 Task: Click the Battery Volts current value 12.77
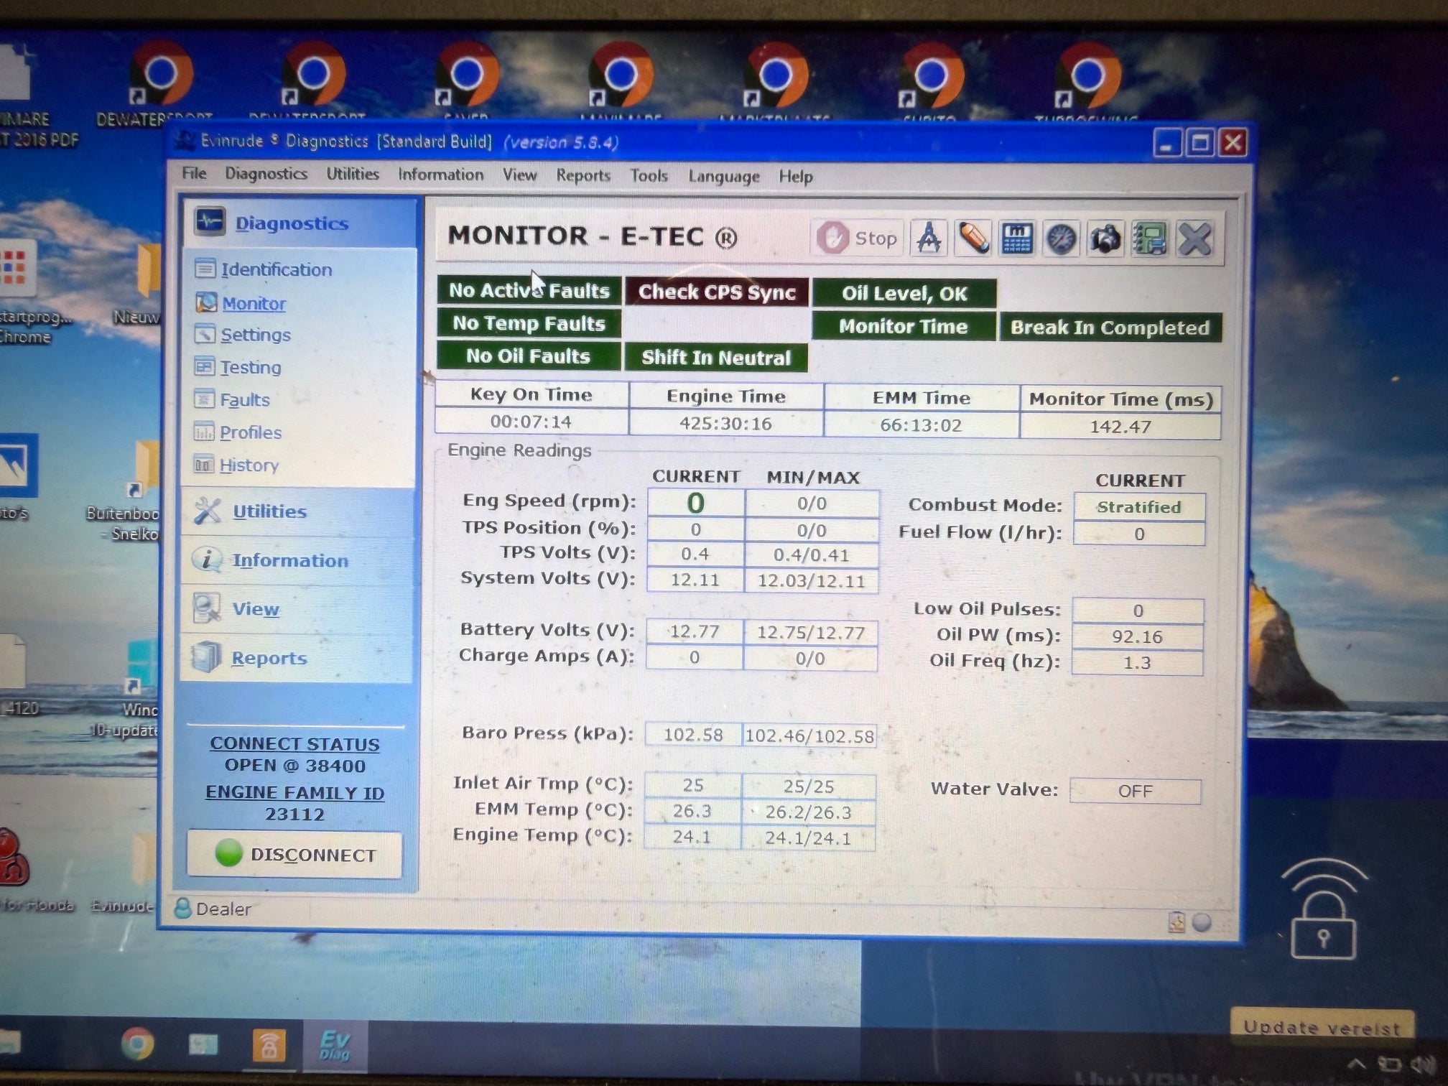pos(694,632)
